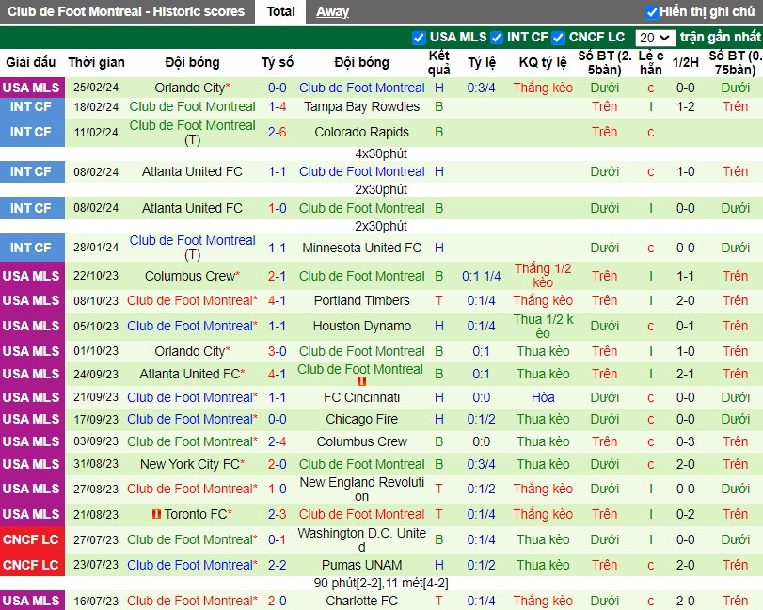Screen dimensions: 763x610
Task: Open Pumas UNAM team link
Action: tap(361, 565)
